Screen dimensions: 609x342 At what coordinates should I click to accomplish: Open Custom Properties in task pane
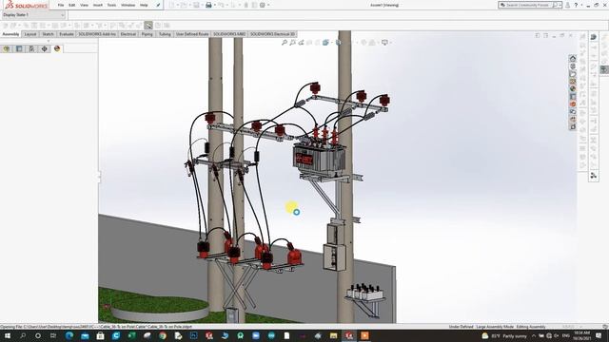573,97
